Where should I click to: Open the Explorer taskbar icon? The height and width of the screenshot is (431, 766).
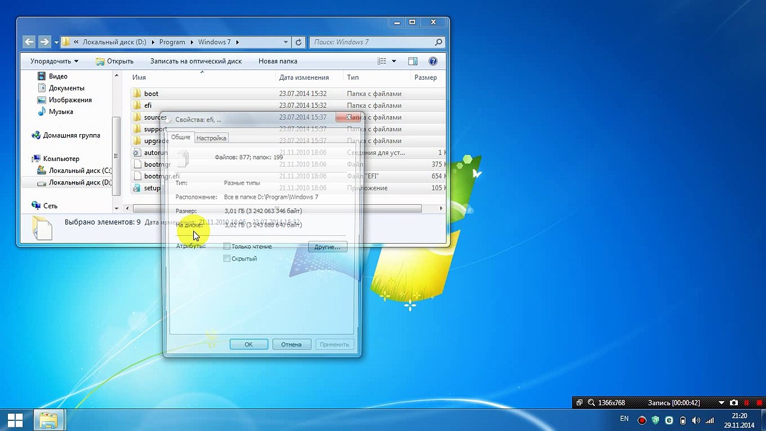pos(48,420)
